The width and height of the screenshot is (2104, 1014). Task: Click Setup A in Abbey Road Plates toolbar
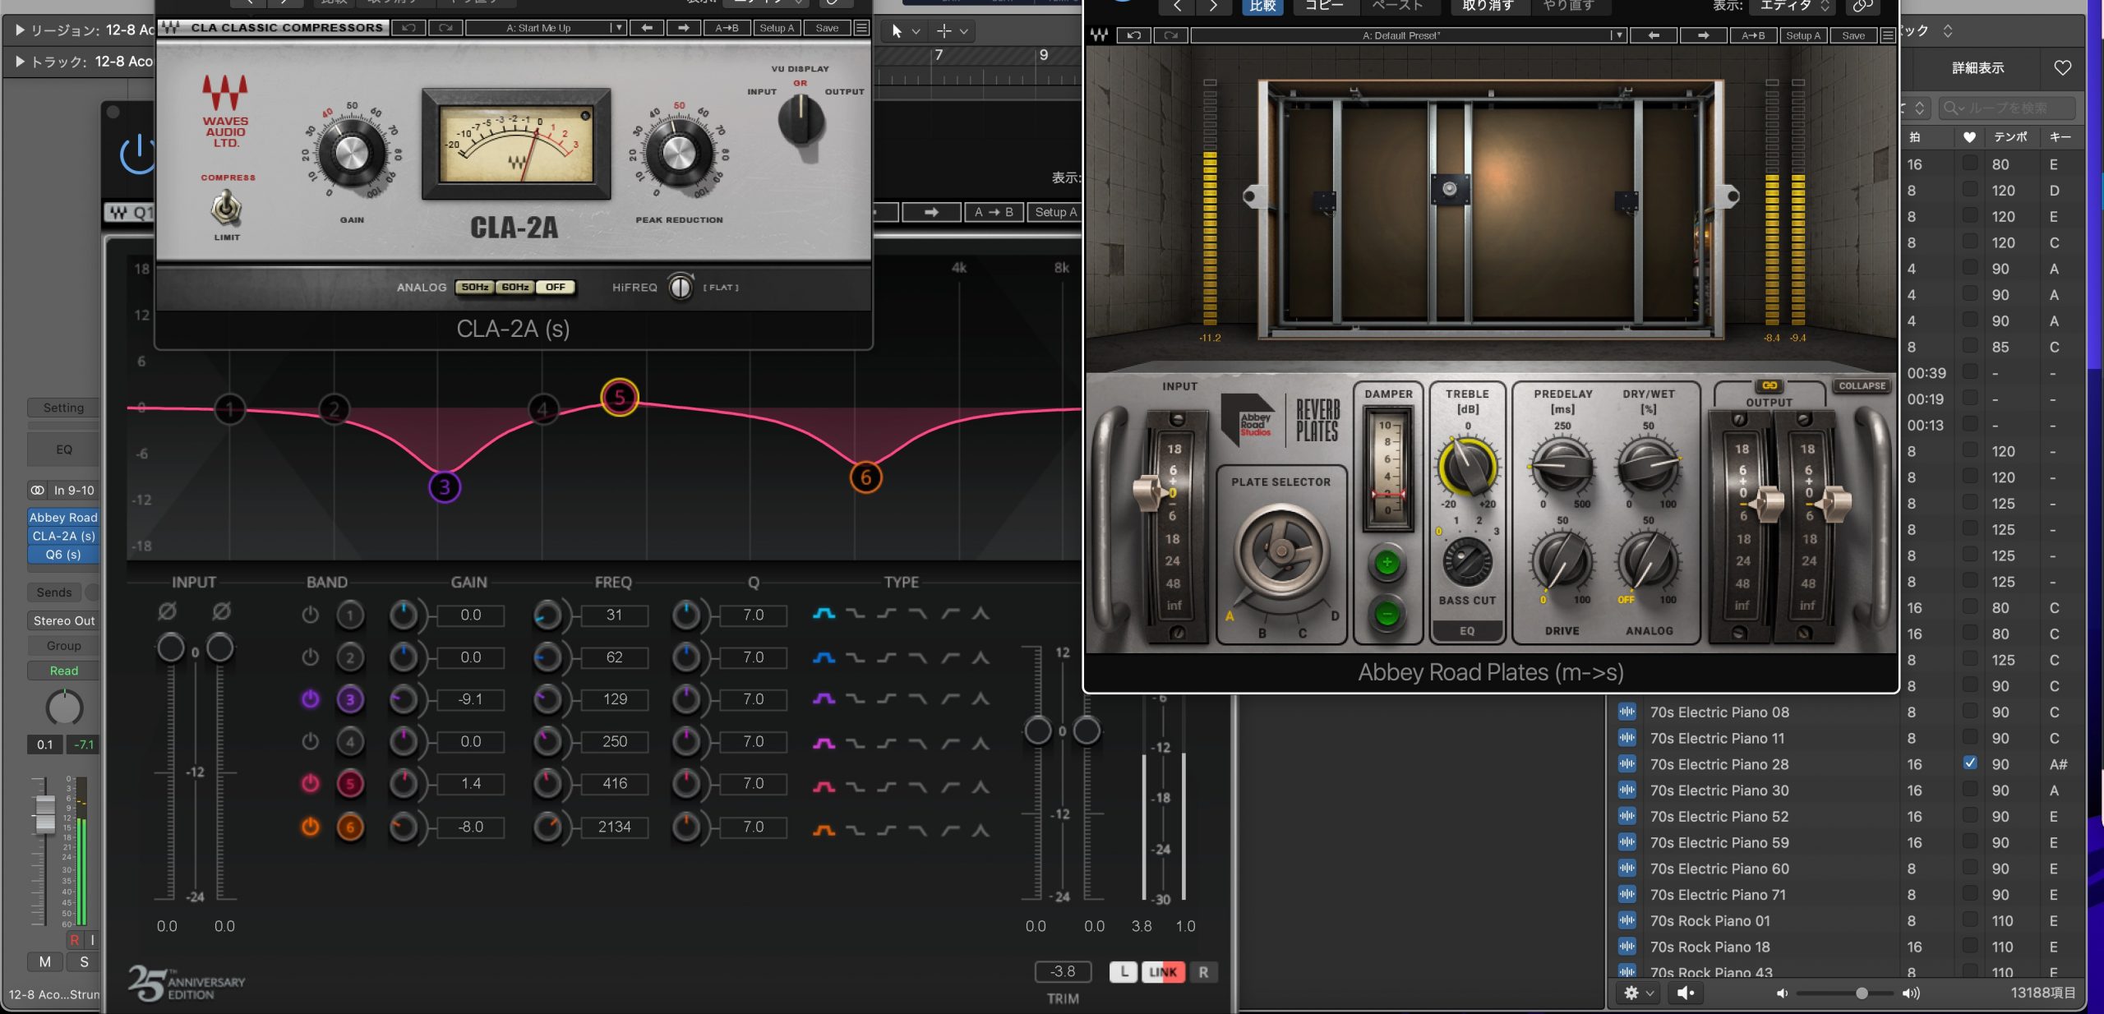click(1803, 35)
